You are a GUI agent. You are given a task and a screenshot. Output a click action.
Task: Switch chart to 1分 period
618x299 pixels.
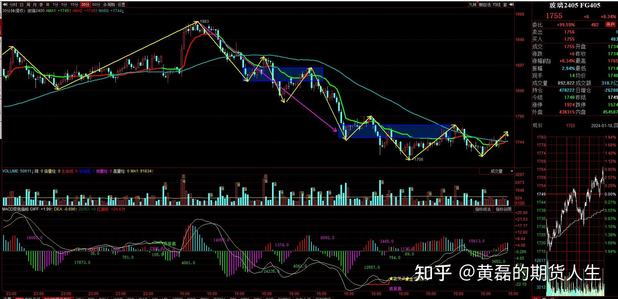click(56, 5)
